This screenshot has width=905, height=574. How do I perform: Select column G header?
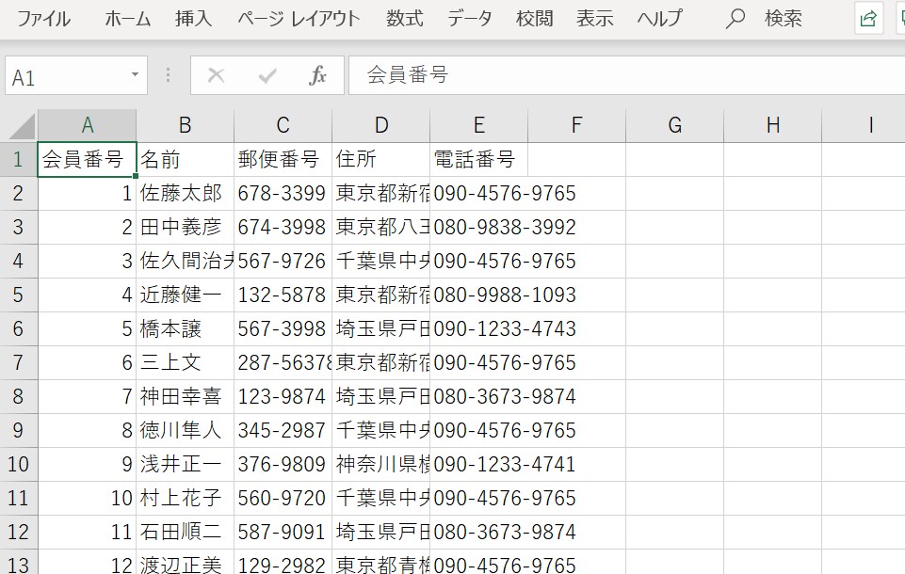[x=674, y=125]
